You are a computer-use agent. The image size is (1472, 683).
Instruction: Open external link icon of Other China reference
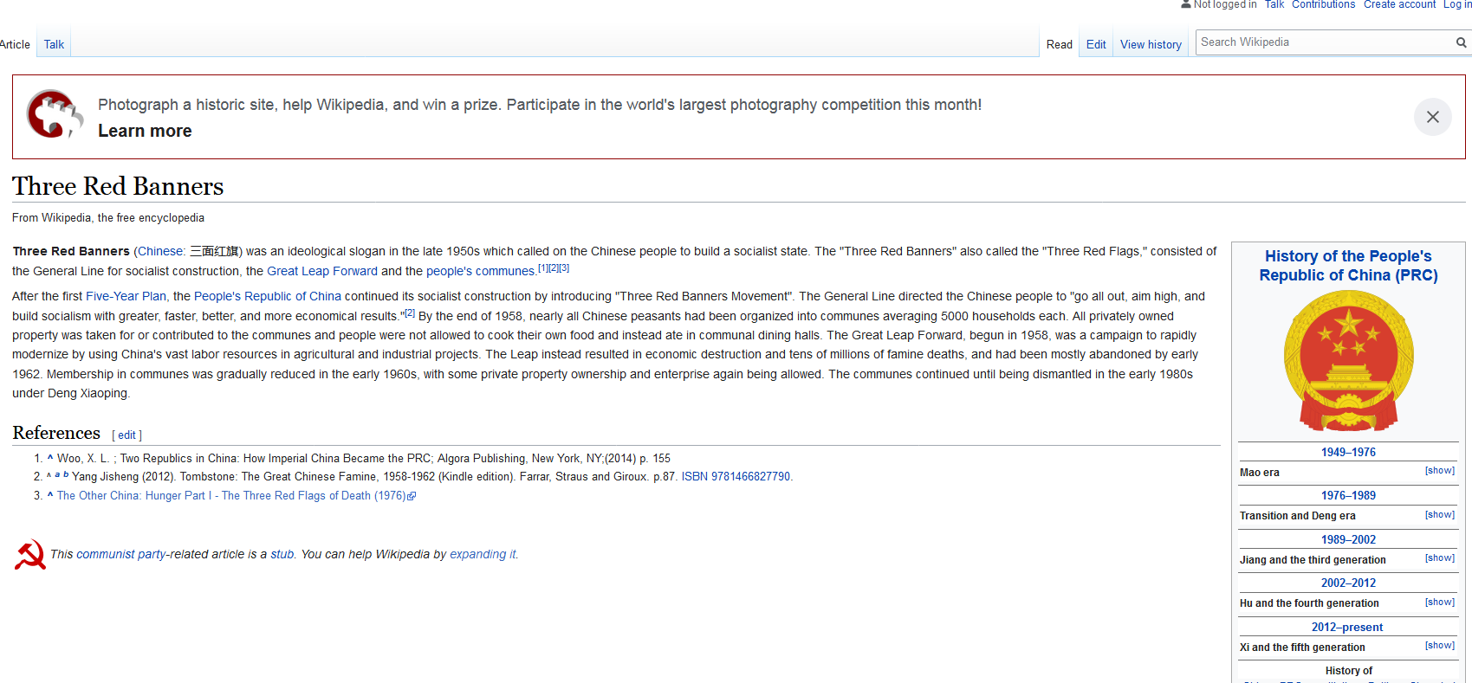click(412, 496)
